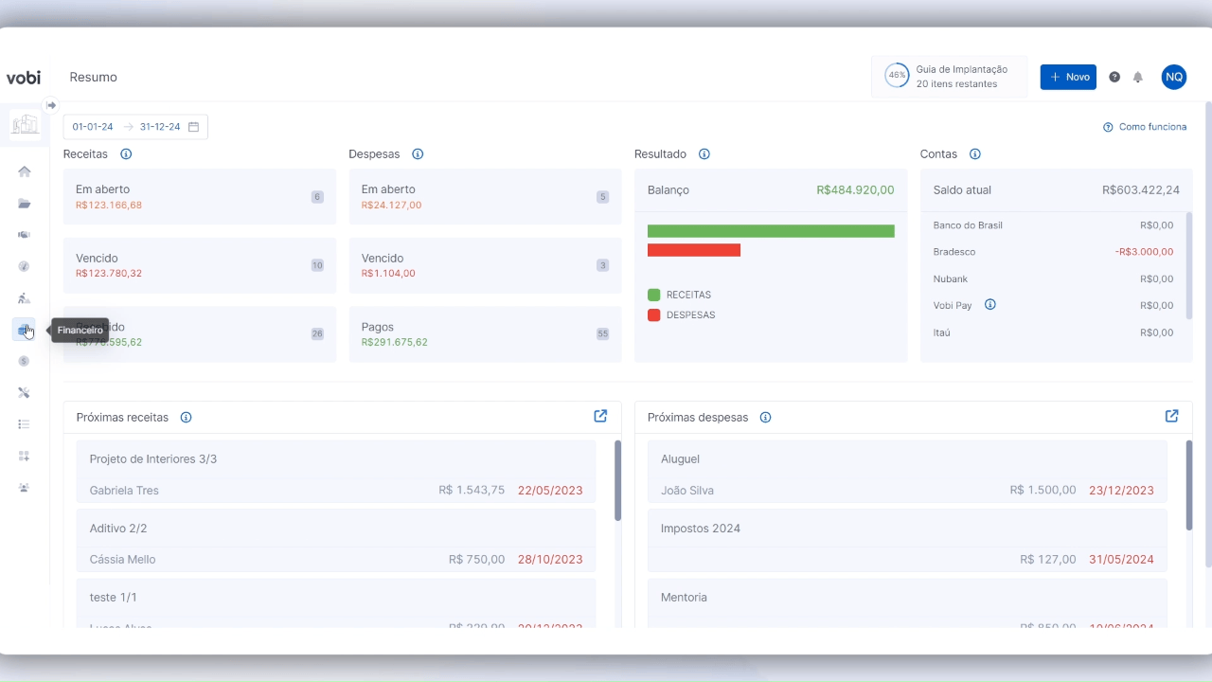Click the red despesas bar in the chart
This screenshot has height=682, width=1212.
694,250
